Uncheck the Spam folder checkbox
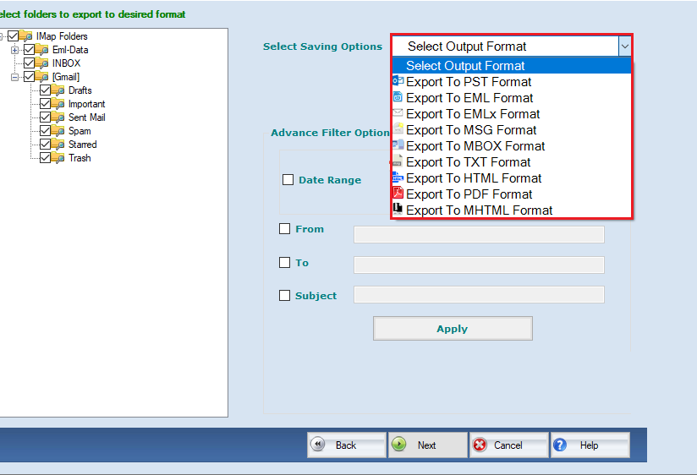 pos(45,131)
